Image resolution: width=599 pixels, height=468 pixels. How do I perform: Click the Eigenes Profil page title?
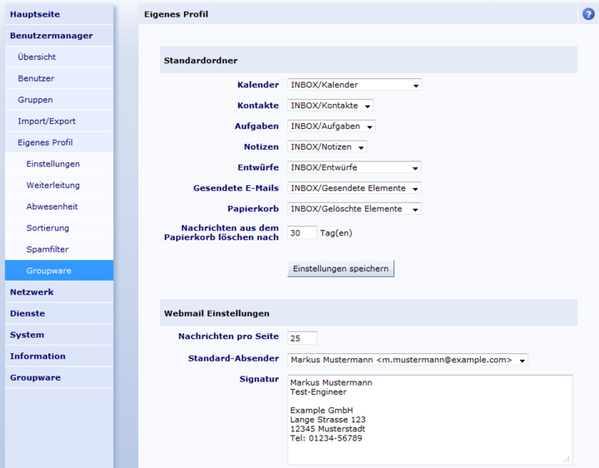(x=176, y=14)
